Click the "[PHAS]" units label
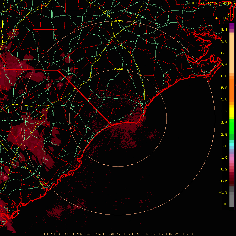The height and width of the screenshot is (236, 236). (222, 18)
